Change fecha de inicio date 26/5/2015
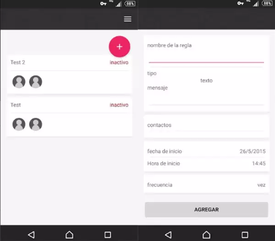This screenshot has width=275, height=241. (252, 151)
